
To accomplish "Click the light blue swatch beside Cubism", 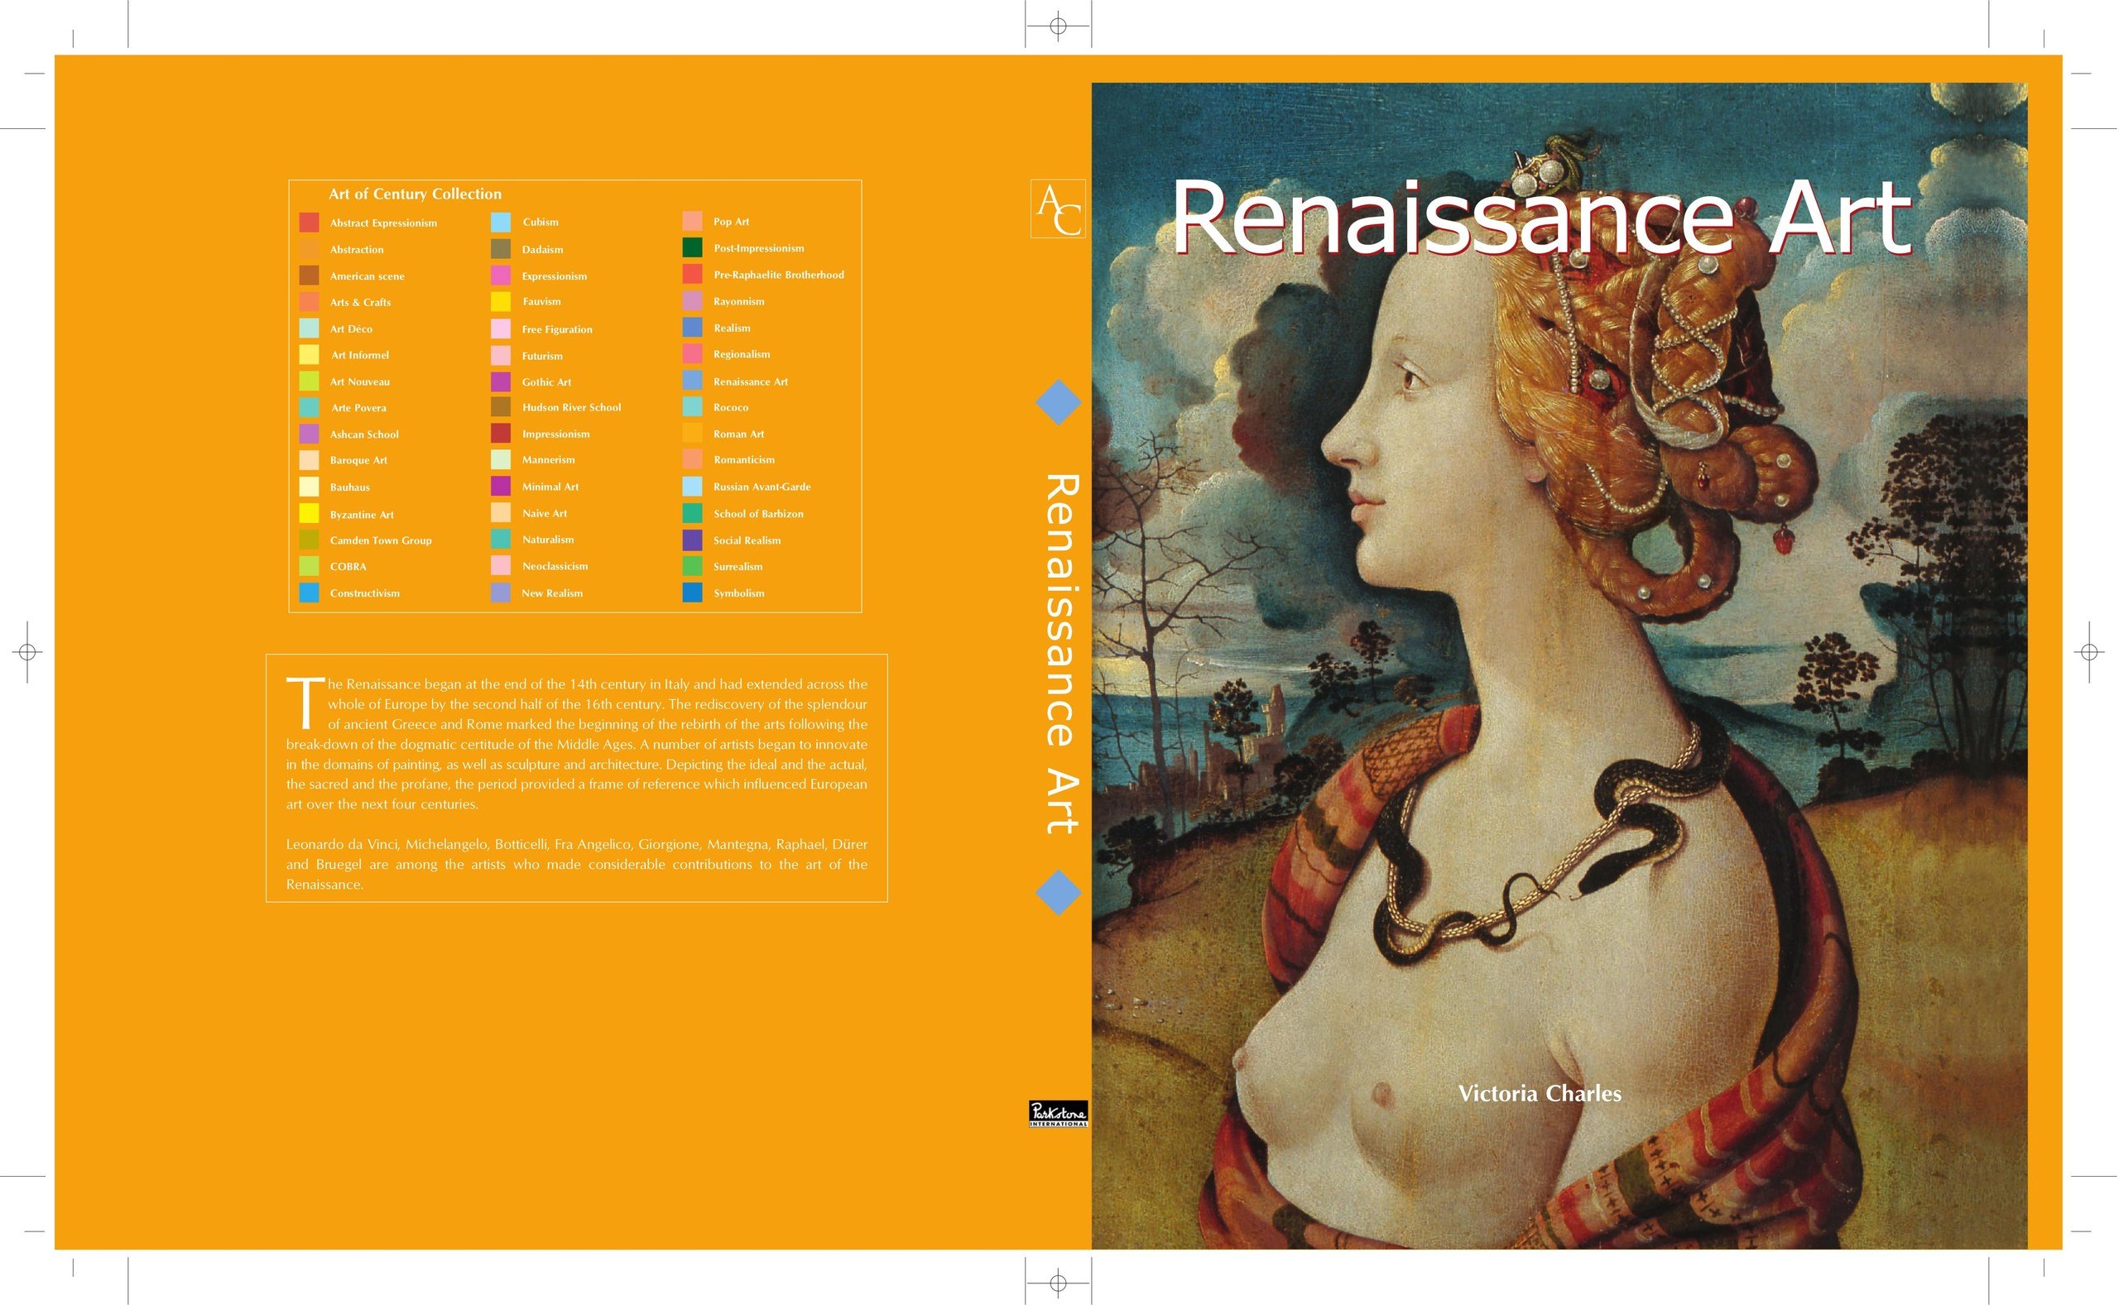I will (x=501, y=222).
